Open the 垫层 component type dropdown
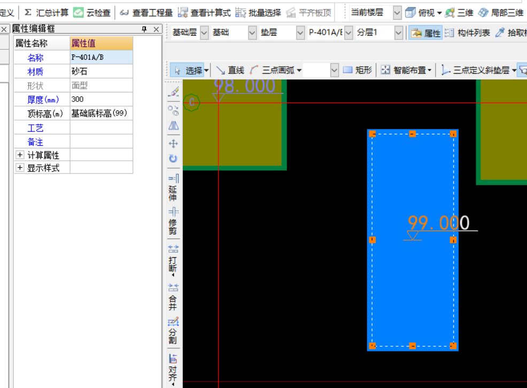This screenshot has width=527, height=388. (x=300, y=33)
